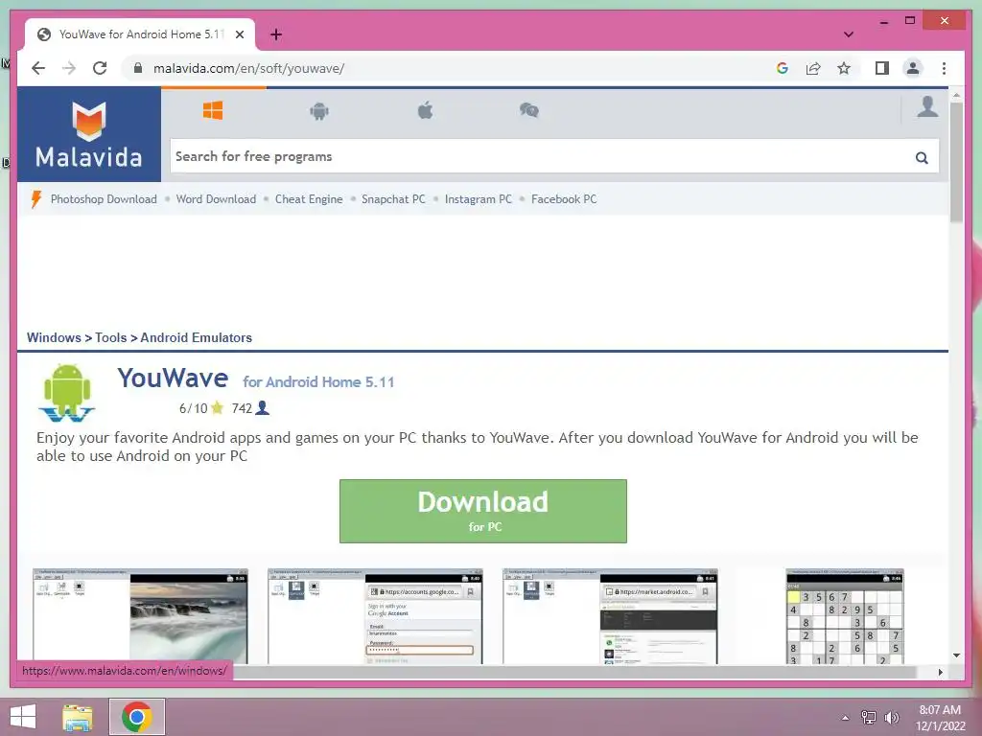Open the tab search chevron
The image size is (982, 736).
point(849,34)
